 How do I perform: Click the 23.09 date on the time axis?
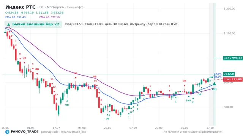tap(159, 128)
